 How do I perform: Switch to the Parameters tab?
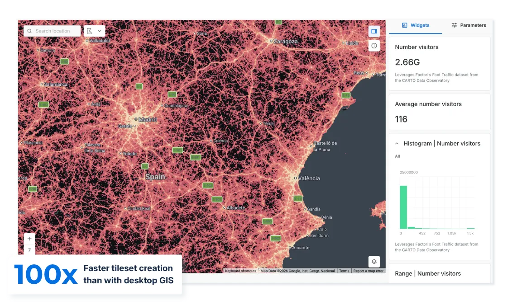coord(468,25)
